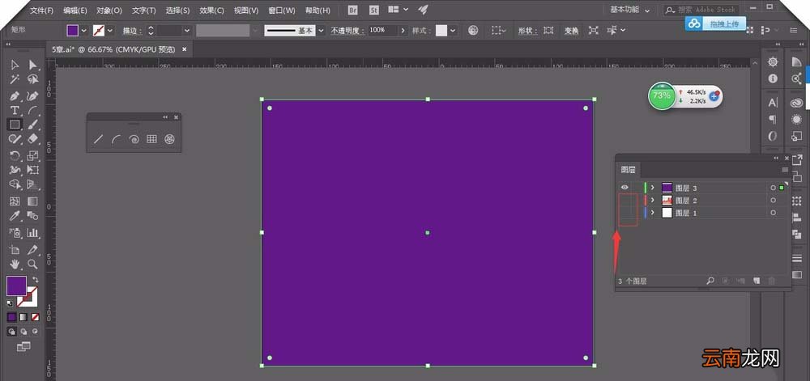
Task: Select the Eraser tool
Action: (x=32, y=138)
